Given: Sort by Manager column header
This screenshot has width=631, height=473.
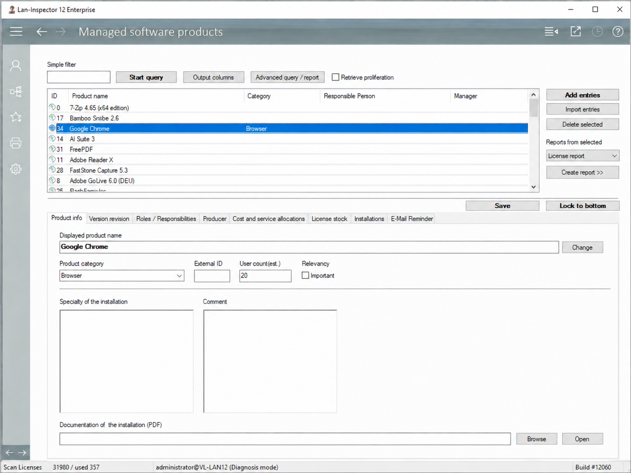Looking at the screenshot, I should point(489,96).
